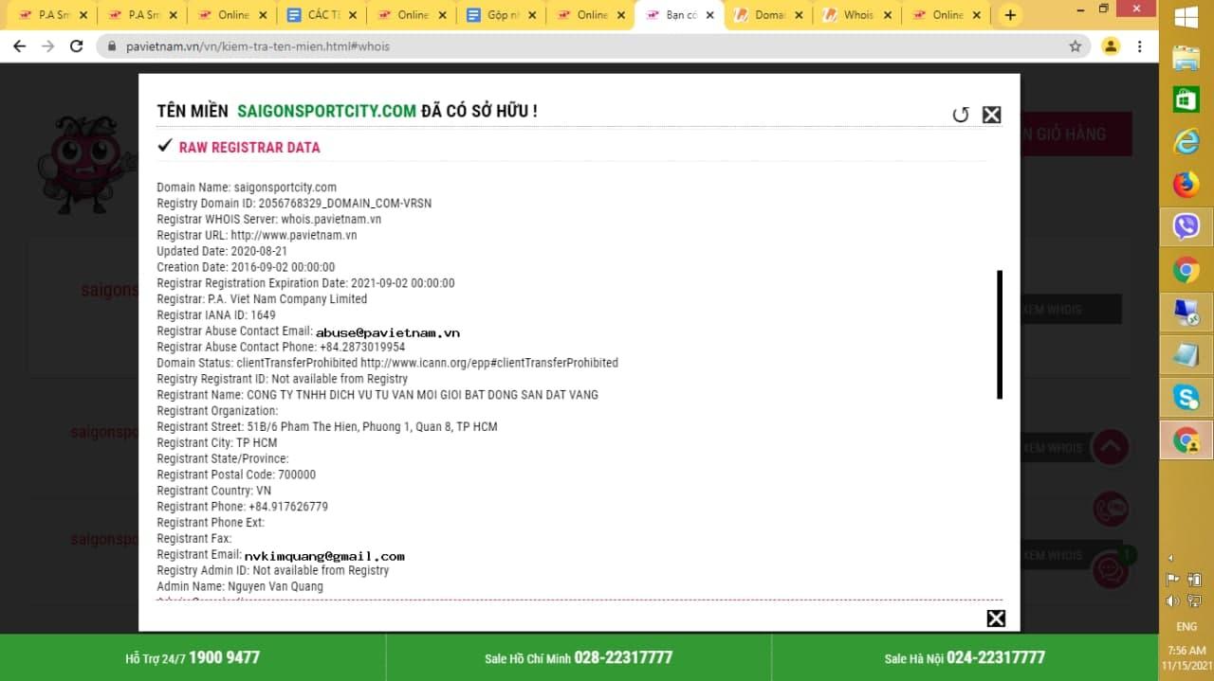Open the Chrome profile avatar icon

pos(1111,45)
